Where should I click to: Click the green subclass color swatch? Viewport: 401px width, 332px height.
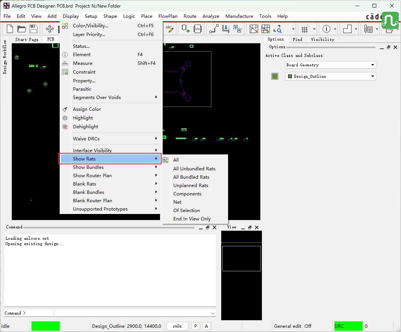[x=275, y=76]
